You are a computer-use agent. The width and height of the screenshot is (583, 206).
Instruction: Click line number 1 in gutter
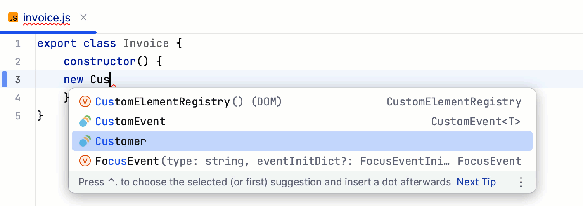pyautogui.click(x=17, y=44)
